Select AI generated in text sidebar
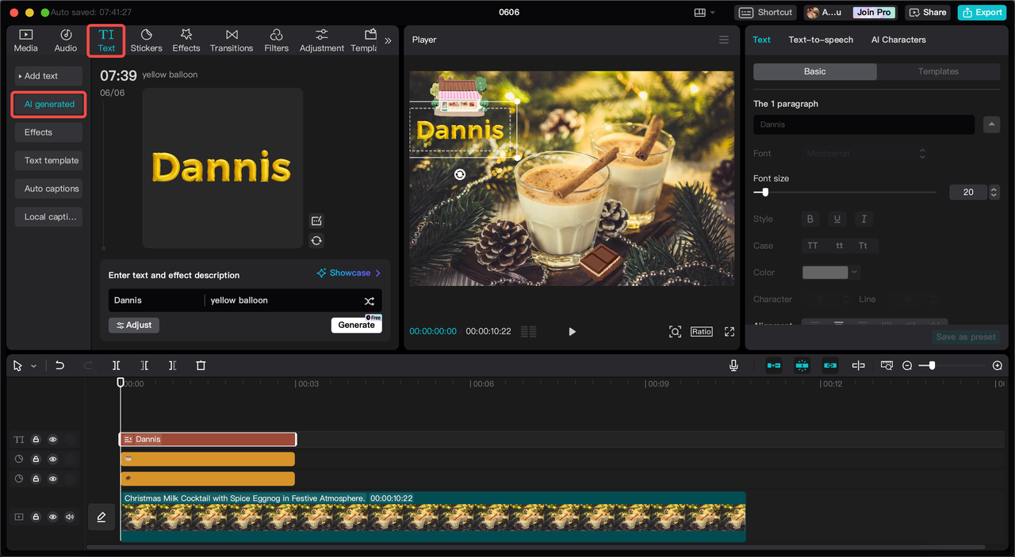 (48, 104)
